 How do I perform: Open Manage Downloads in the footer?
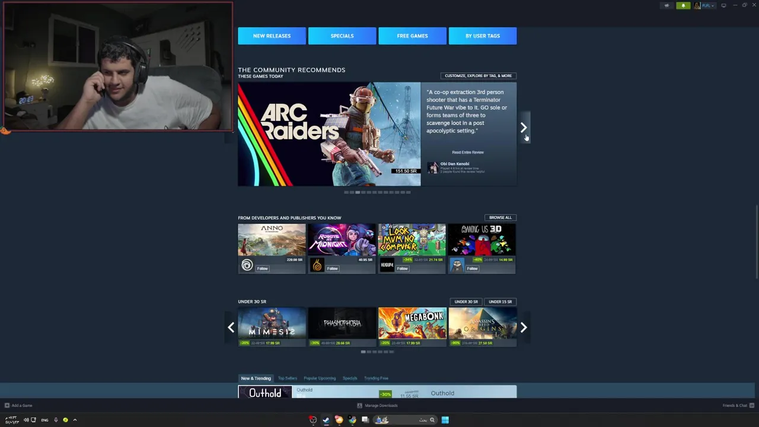[377, 406]
